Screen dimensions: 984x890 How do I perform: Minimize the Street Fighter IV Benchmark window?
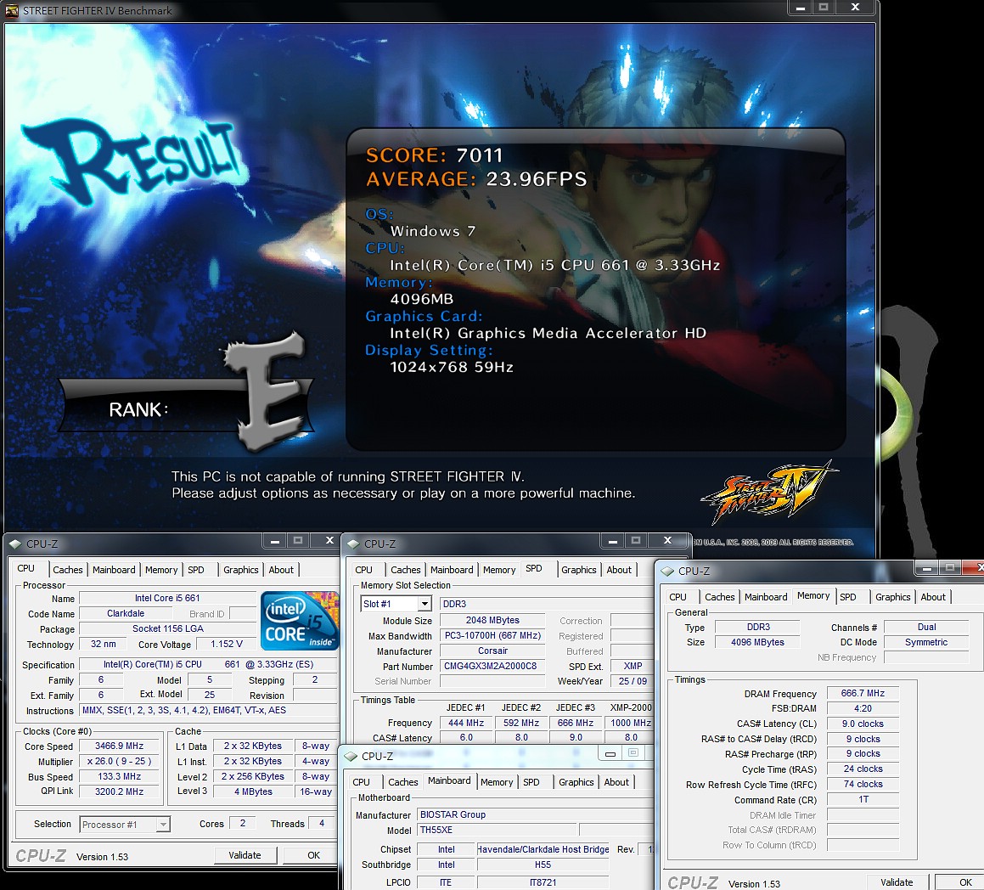[800, 8]
